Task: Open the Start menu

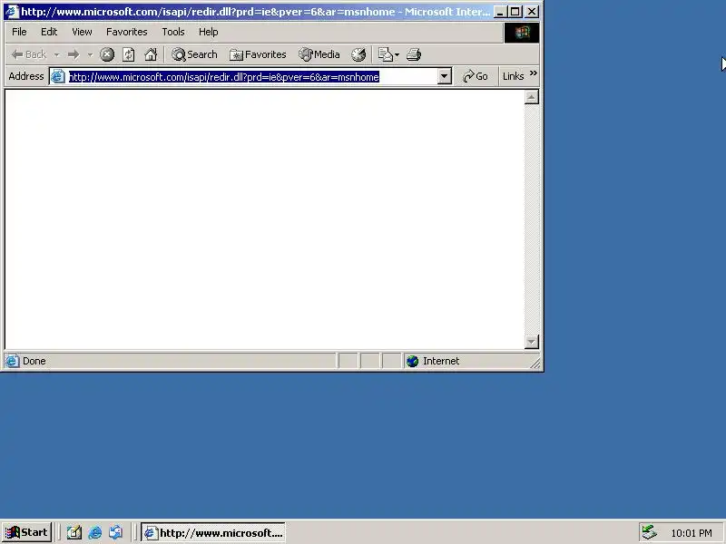Action: pos(27,532)
